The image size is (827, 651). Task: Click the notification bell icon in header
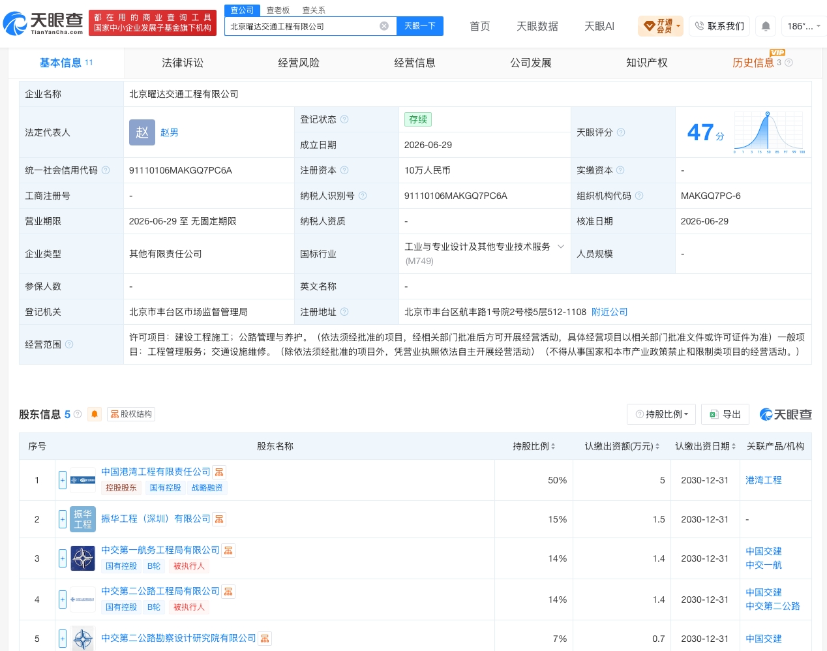pyautogui.click(x=766, y=26)
